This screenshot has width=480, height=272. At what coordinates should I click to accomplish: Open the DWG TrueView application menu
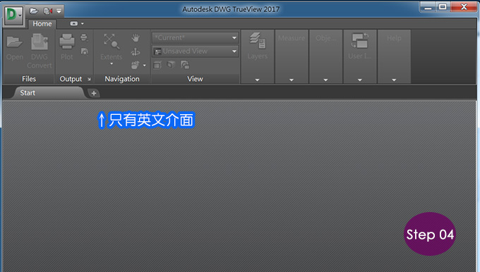coord(14,16)
